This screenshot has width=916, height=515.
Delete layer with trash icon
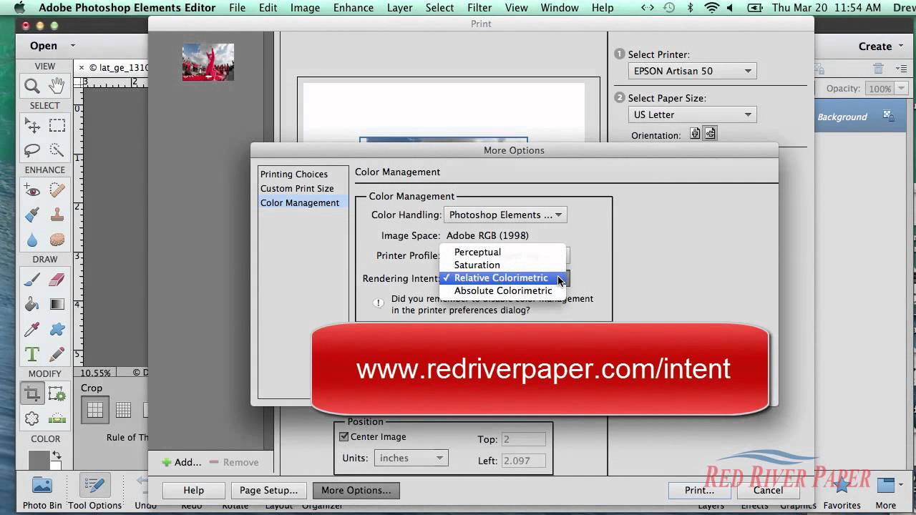click(878, 69)
